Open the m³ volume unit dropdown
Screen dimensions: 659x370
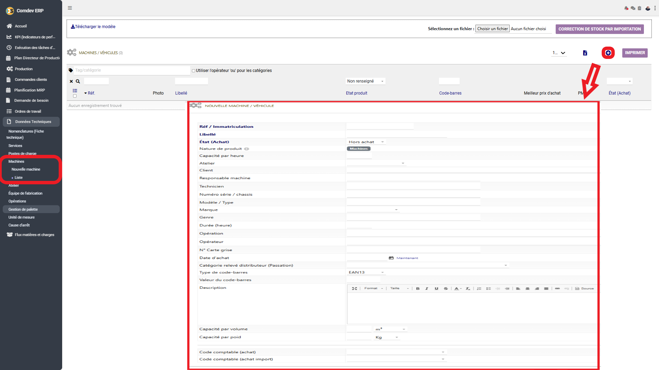click(x=390, y=329)
